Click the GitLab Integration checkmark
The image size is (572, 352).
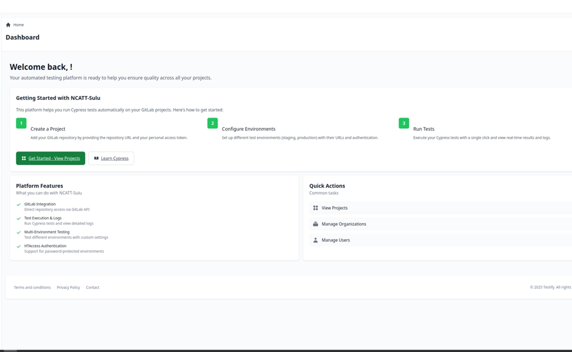pyautogui.click(x=18, y=205)
